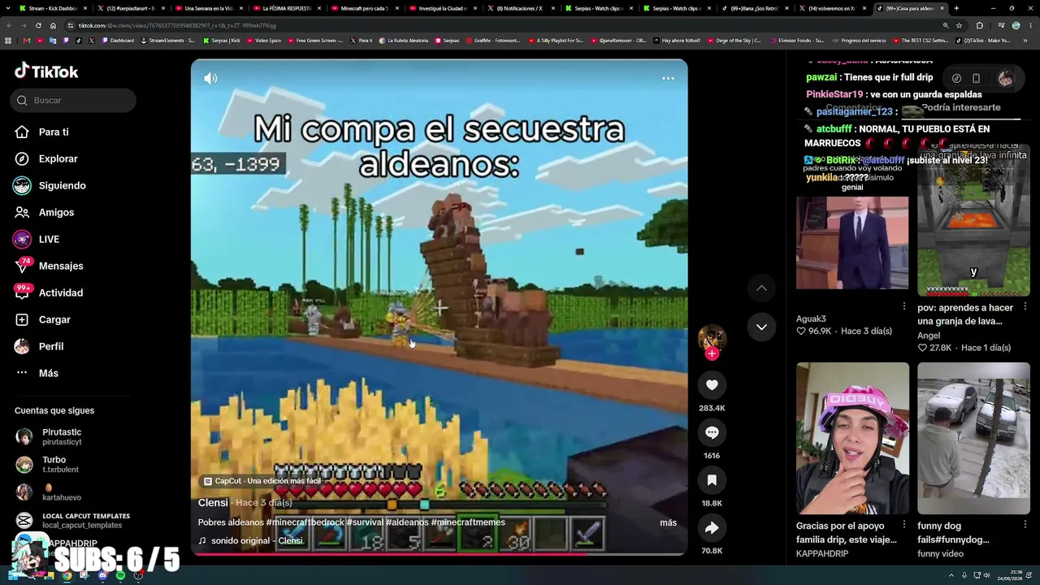
Task: Open Chrome from the taskbar
Action: (x=67, y=576)
